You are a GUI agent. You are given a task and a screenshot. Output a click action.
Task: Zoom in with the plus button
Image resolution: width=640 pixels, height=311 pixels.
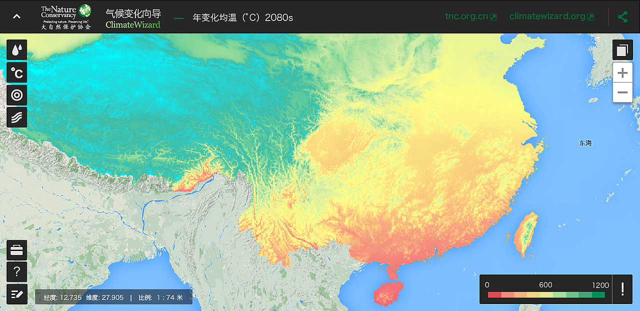click(x=622, y=73)
